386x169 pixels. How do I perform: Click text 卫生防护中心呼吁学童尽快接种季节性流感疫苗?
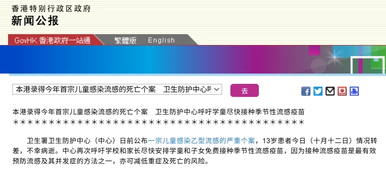pos(230,112)
